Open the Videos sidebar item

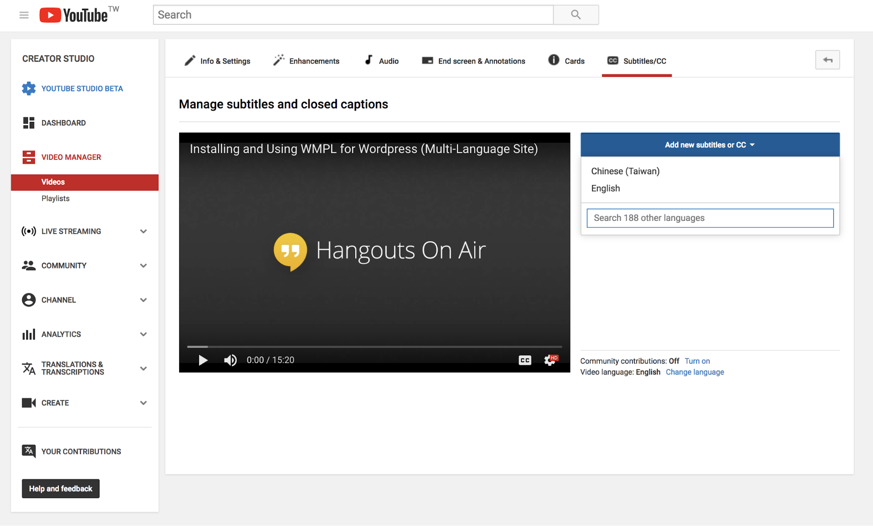85,182
